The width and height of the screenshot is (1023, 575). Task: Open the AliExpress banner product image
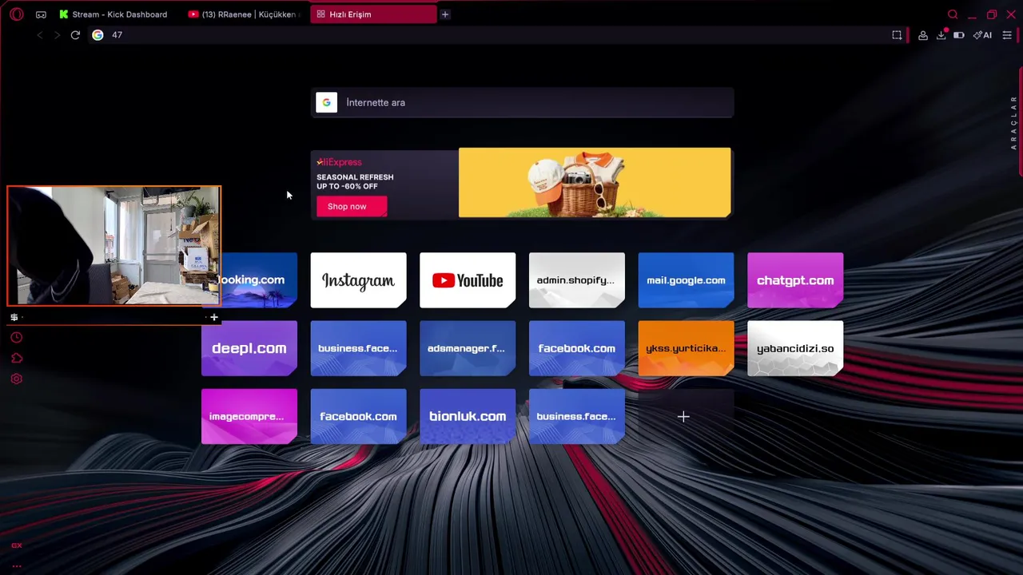coord(595,183)
